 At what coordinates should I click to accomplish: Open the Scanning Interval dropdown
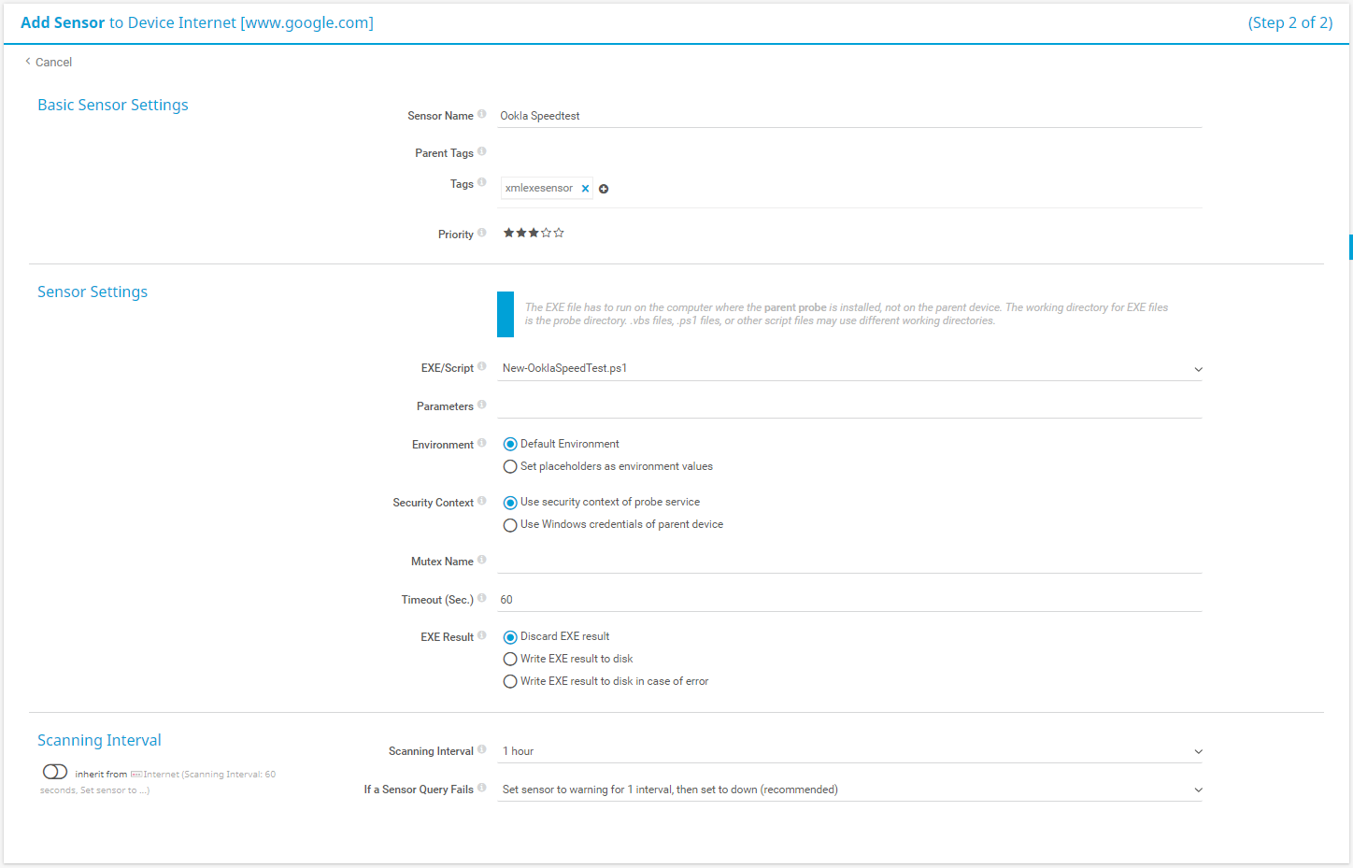coord(850,751)
